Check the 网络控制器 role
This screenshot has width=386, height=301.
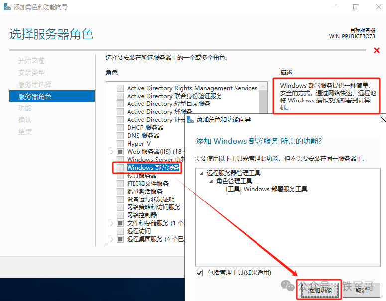120,215
